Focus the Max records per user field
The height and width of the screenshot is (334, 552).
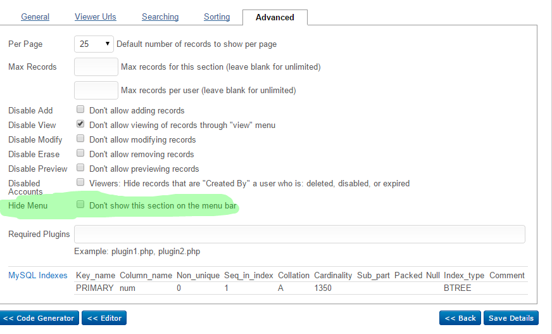pos(96,90)
